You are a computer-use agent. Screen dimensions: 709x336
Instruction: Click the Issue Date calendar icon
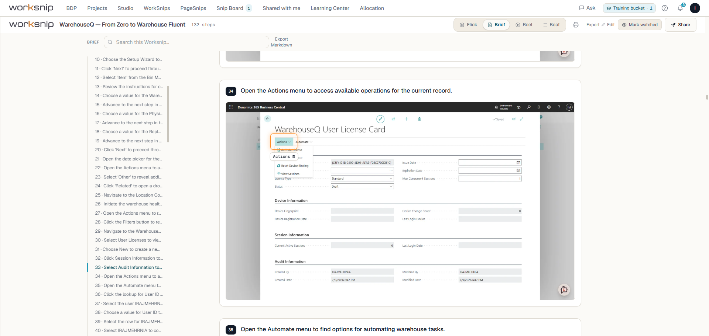(518, 163)
